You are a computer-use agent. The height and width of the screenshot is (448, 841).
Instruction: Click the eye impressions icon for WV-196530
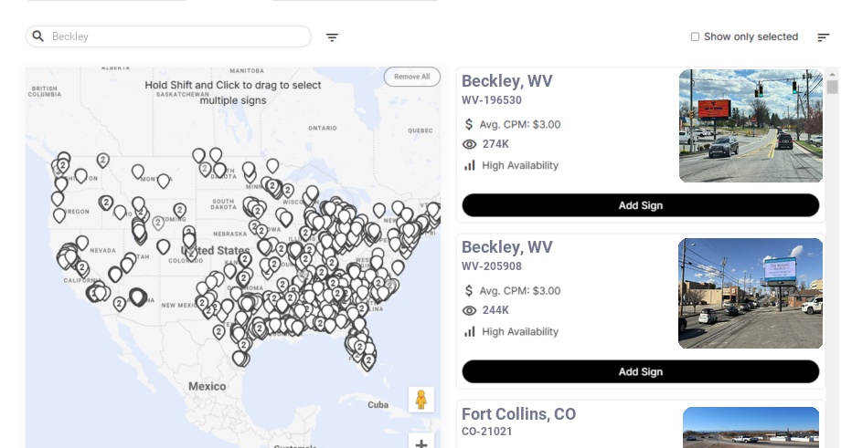pyautogui.click(x=470, y=144)
